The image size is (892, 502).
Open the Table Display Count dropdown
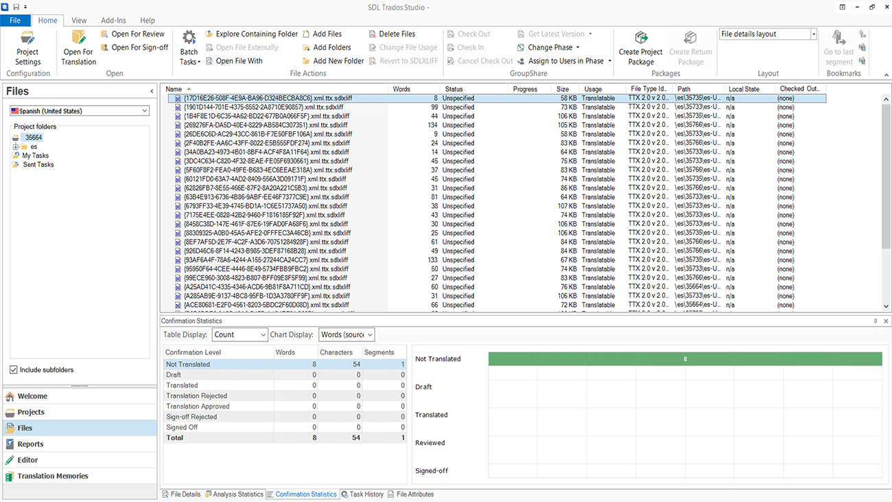point(239,334)
